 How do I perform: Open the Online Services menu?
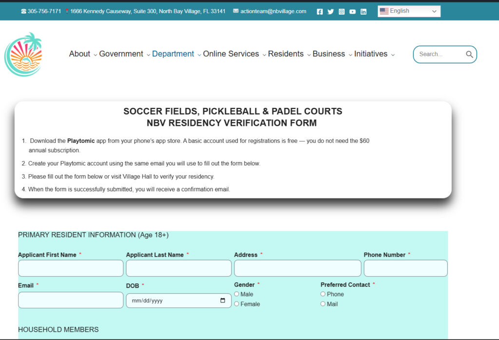coord(231,54)
